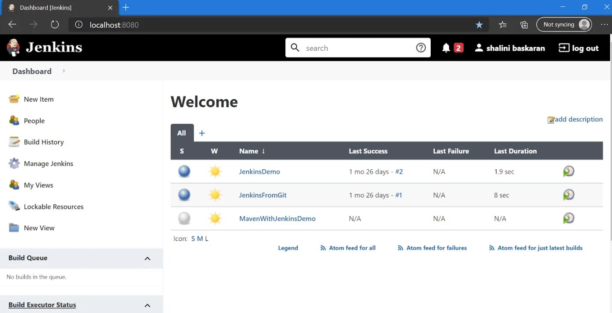Click the red notification count badge
Screen dimensions: 612x313
click(x=458, y=48)
